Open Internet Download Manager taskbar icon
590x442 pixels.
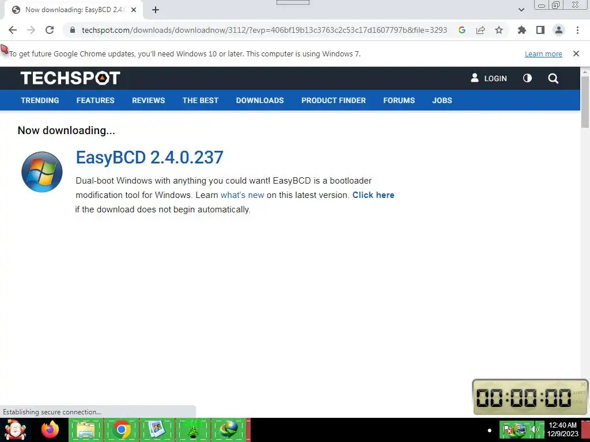coord(229,430)
